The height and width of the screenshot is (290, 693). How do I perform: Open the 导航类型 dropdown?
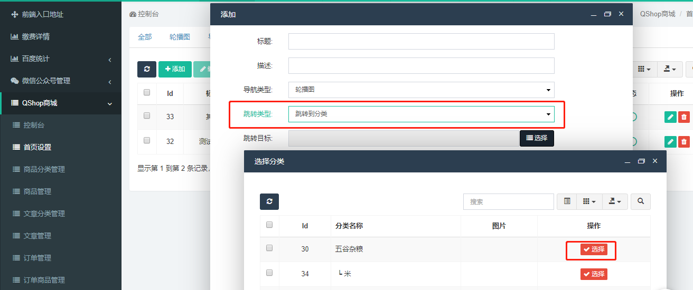(421, 90)
